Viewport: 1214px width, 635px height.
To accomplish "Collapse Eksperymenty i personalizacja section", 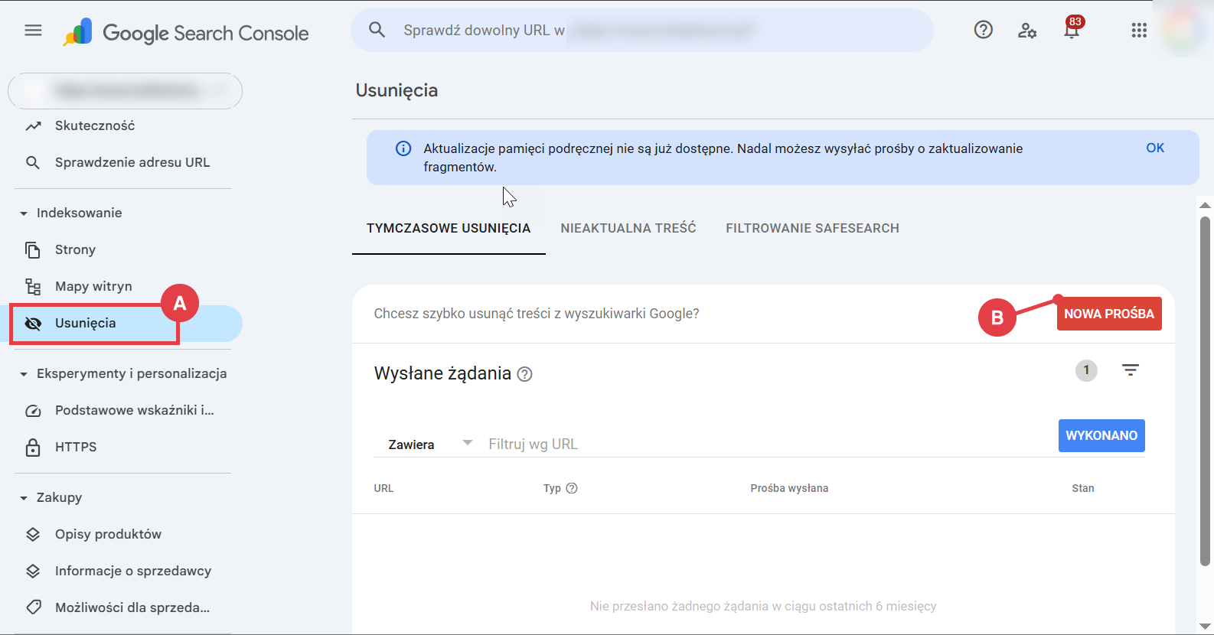I will 24,374.
